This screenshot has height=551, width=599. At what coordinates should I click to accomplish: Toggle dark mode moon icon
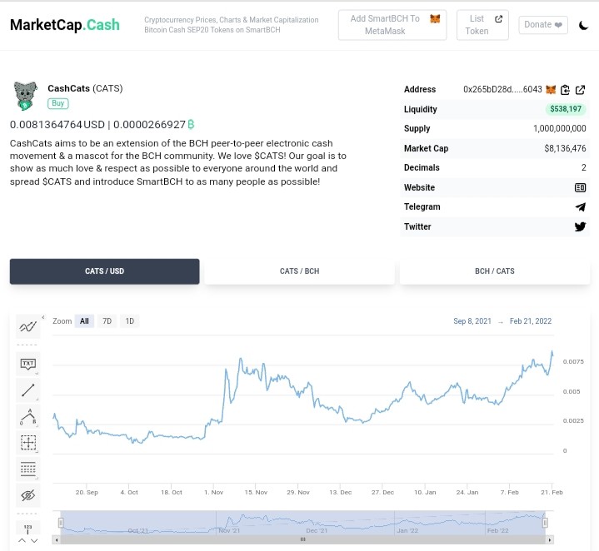[583, 25]
